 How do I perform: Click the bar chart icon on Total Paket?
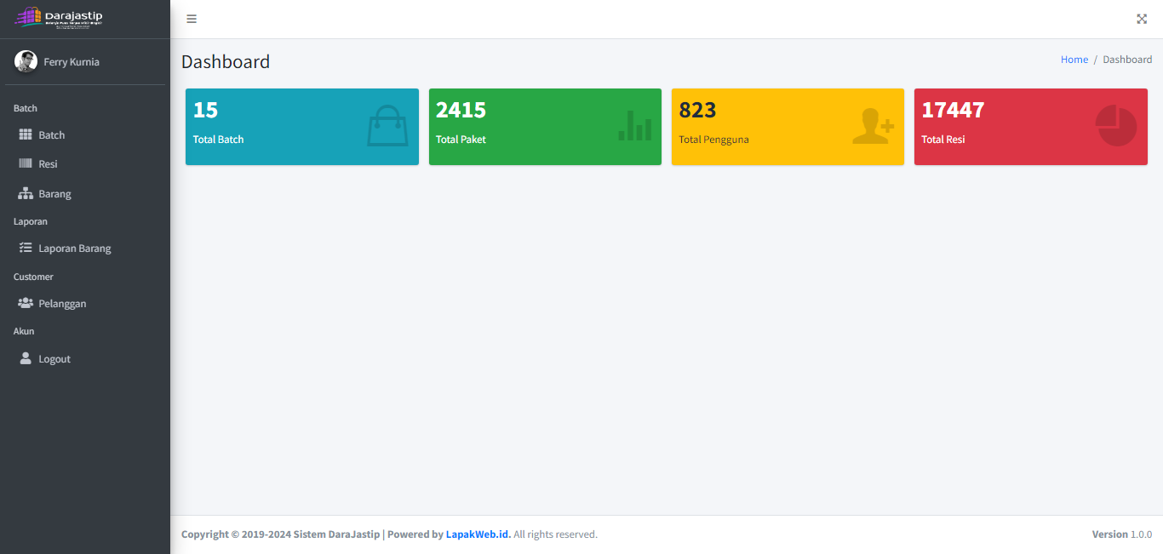[x=634, y=126]
